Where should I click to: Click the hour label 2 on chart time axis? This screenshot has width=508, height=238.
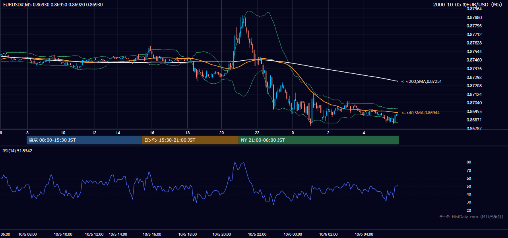click(x=328, y=132)
